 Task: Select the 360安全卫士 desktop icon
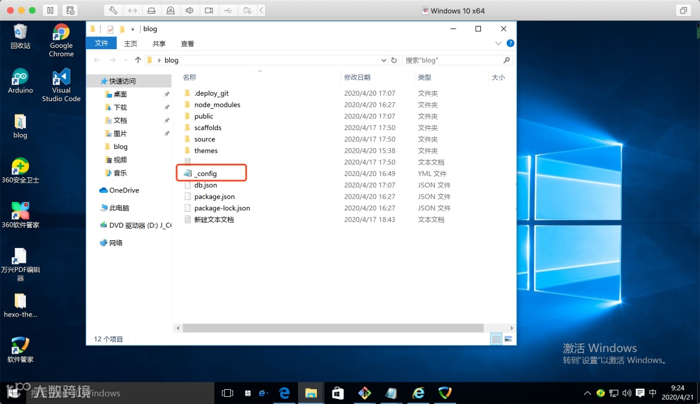click(20, 171)
